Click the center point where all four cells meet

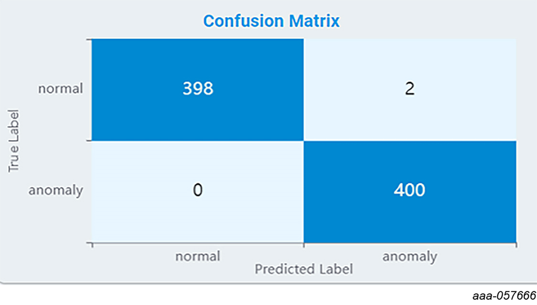(x=304, y=141)
